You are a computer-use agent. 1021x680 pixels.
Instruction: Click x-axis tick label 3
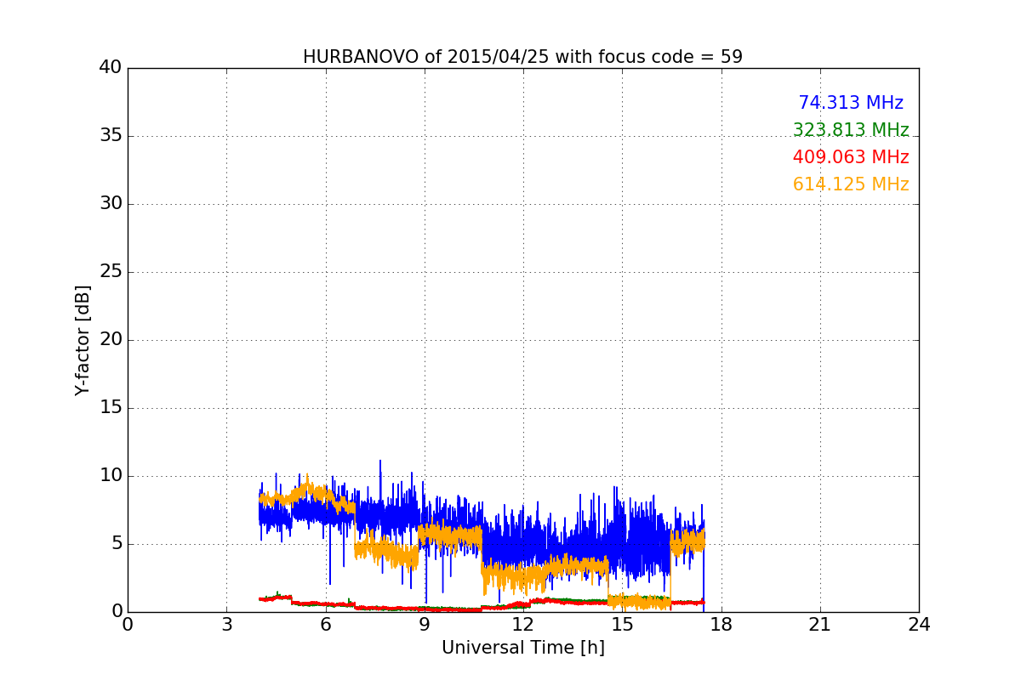click(226, 625)
